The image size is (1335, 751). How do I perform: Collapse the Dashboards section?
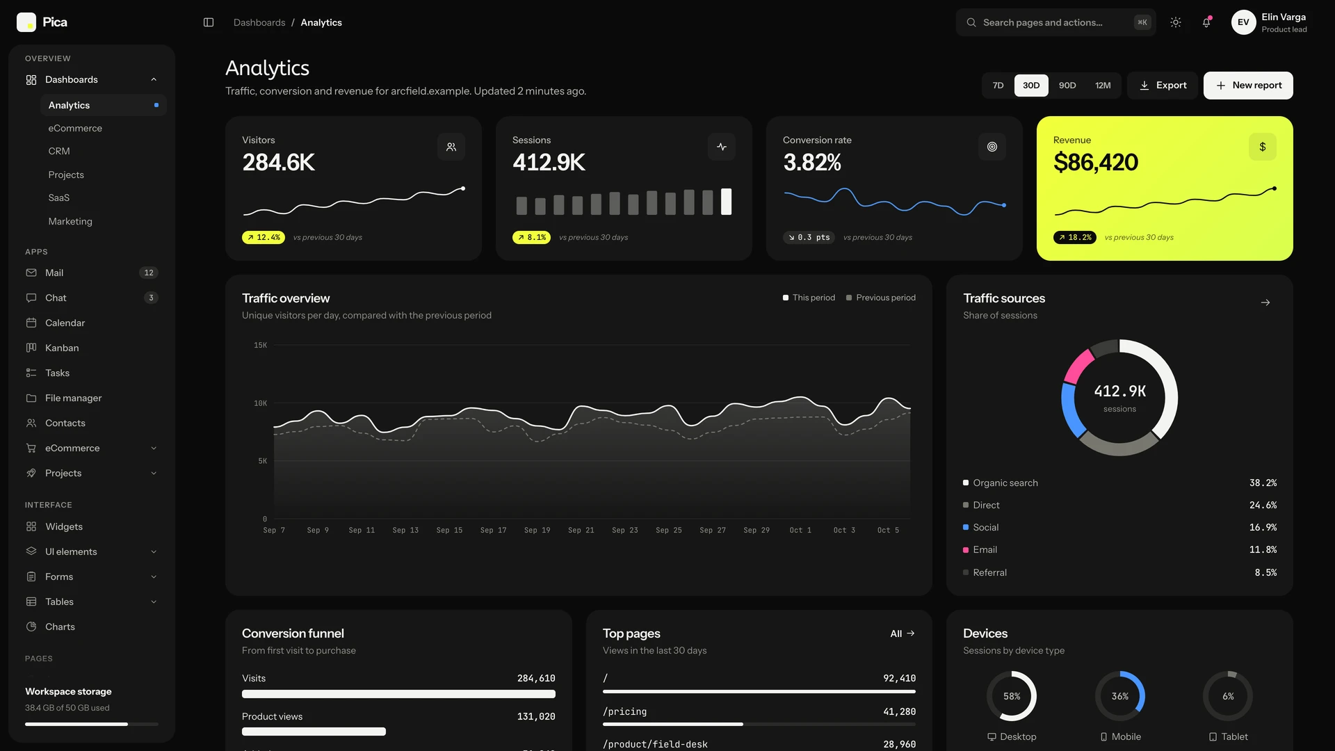coord(92,79)
